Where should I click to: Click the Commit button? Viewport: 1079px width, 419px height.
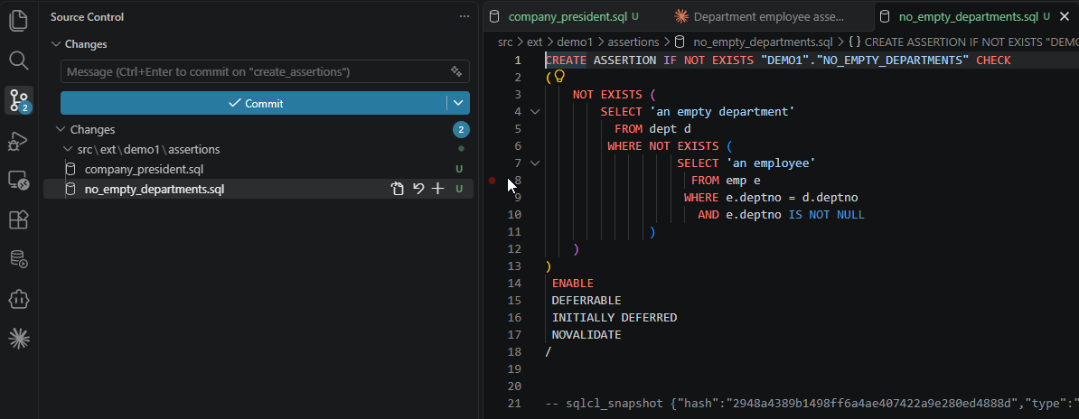point(254,103)
